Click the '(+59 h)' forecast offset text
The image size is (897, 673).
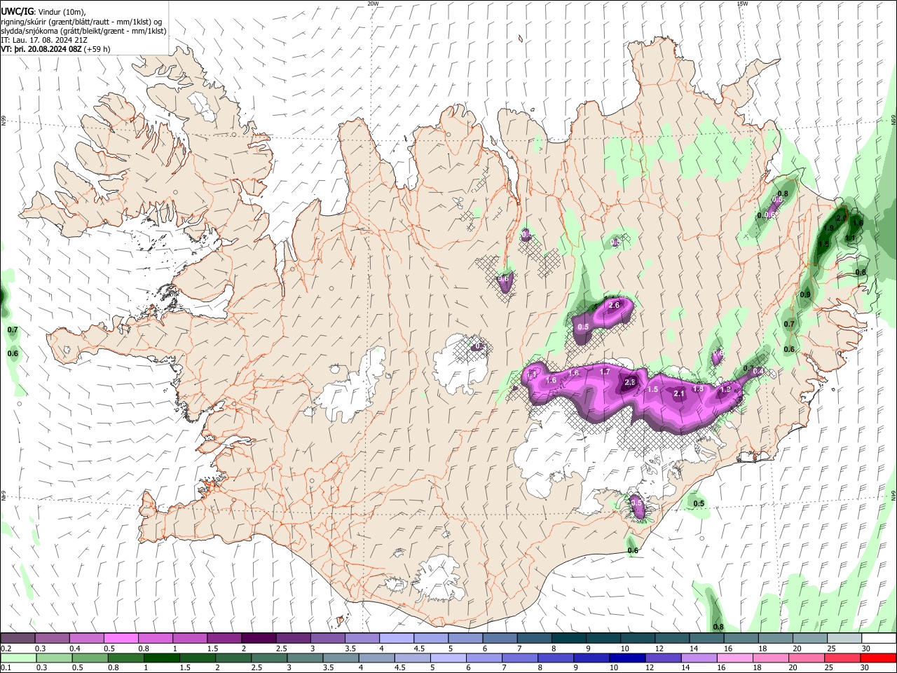tap(97, 50)
